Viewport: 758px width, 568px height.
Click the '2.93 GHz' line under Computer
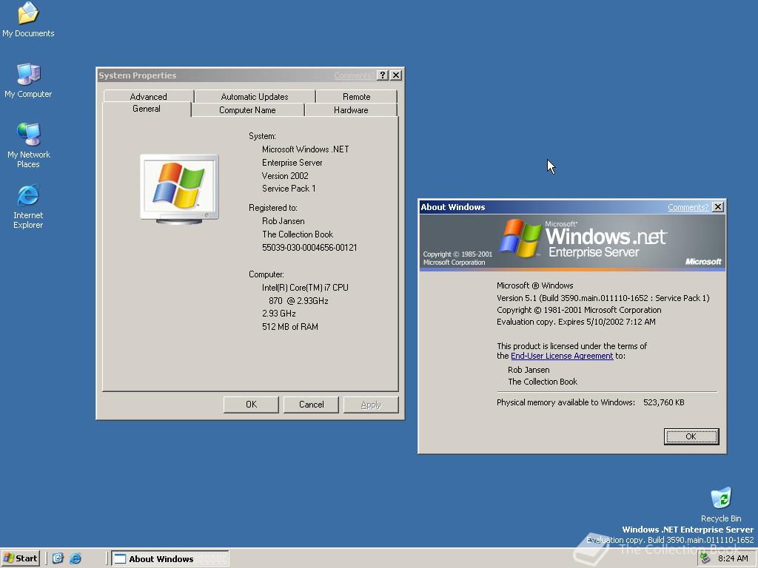pos(279,314)
